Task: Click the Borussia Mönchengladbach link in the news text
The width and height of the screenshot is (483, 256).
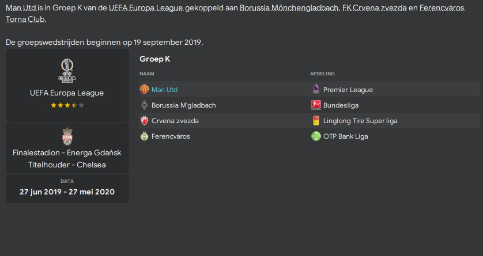Action: [x=290, y=7]
